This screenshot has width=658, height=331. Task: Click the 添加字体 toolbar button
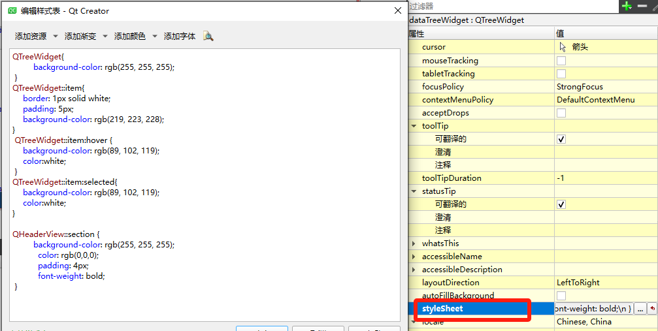[x=180, y=37]
